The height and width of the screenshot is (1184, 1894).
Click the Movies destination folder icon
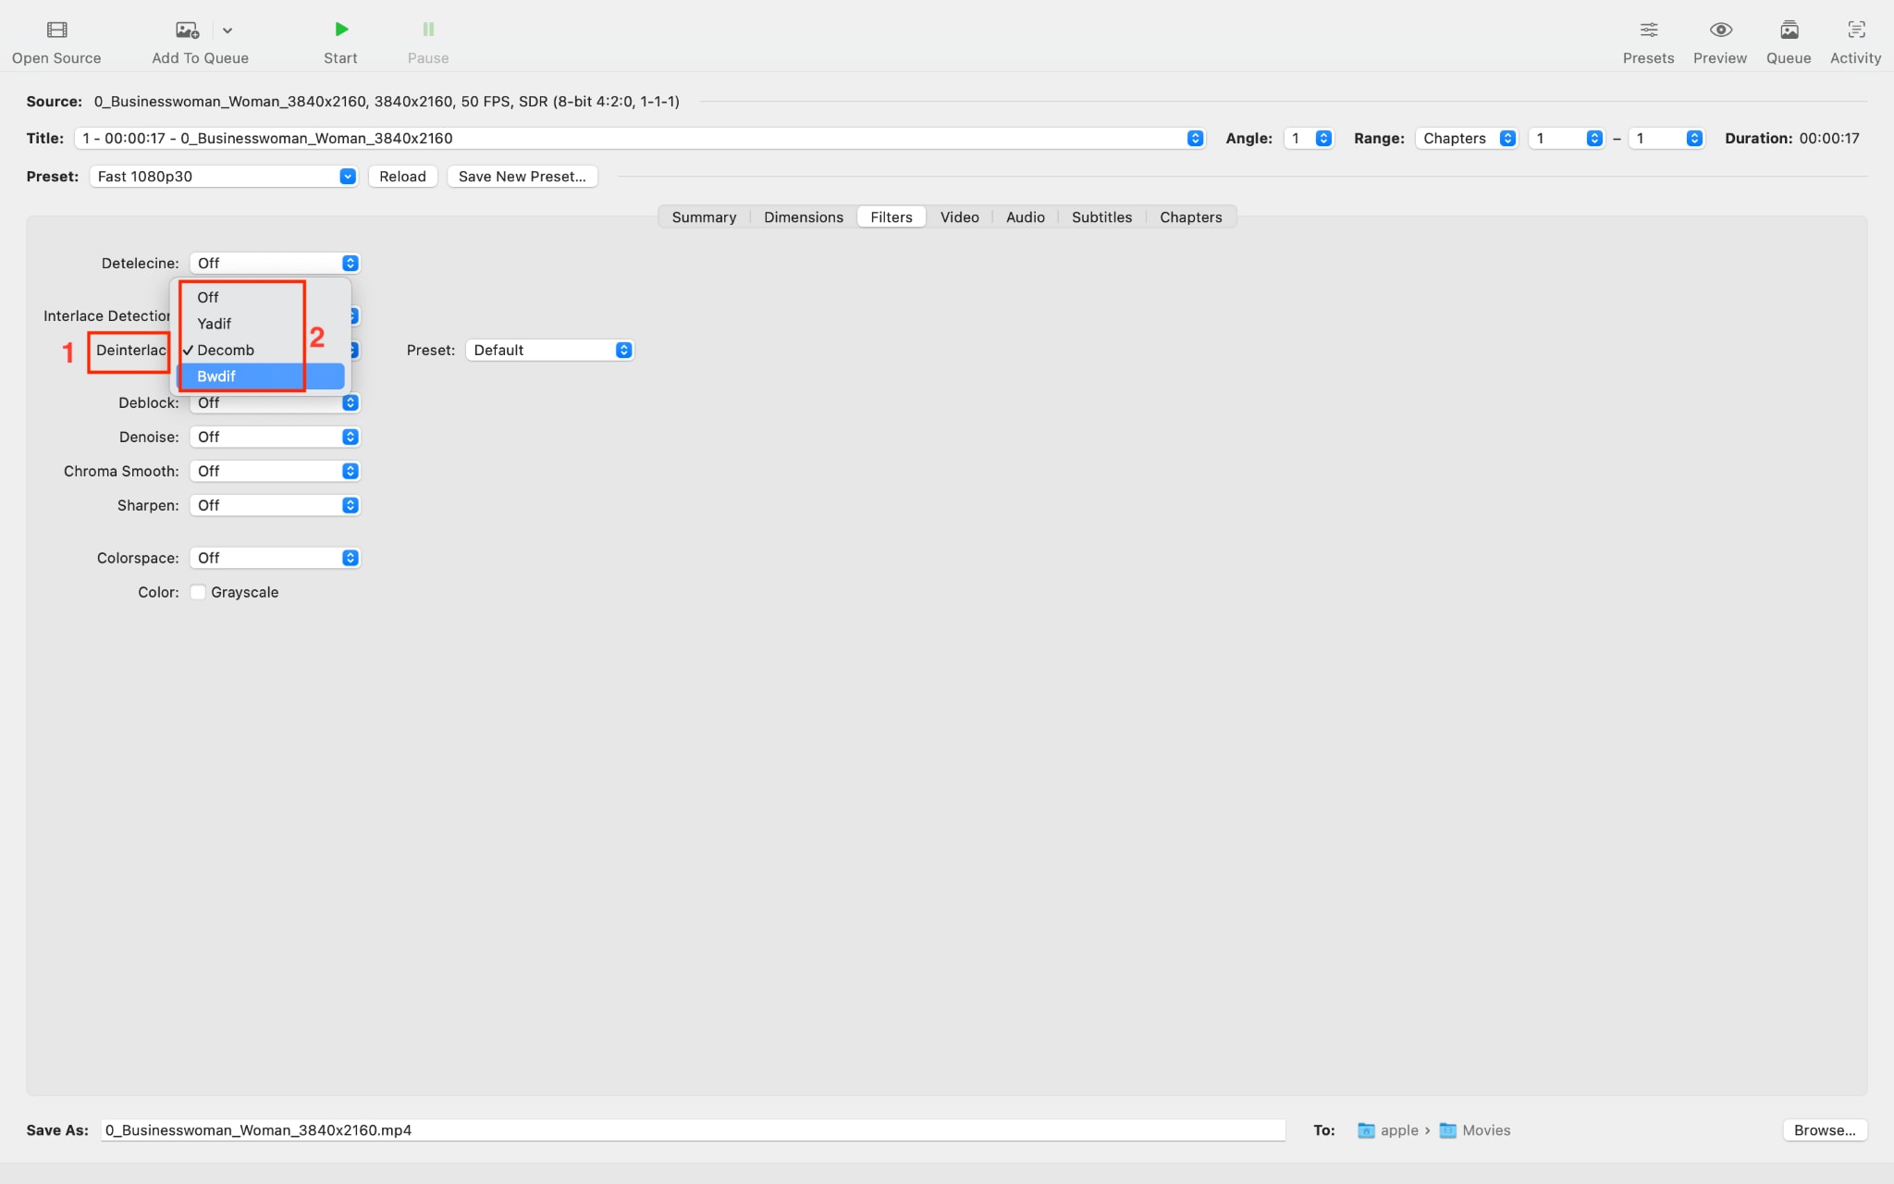click(x=1448, y=1130)
